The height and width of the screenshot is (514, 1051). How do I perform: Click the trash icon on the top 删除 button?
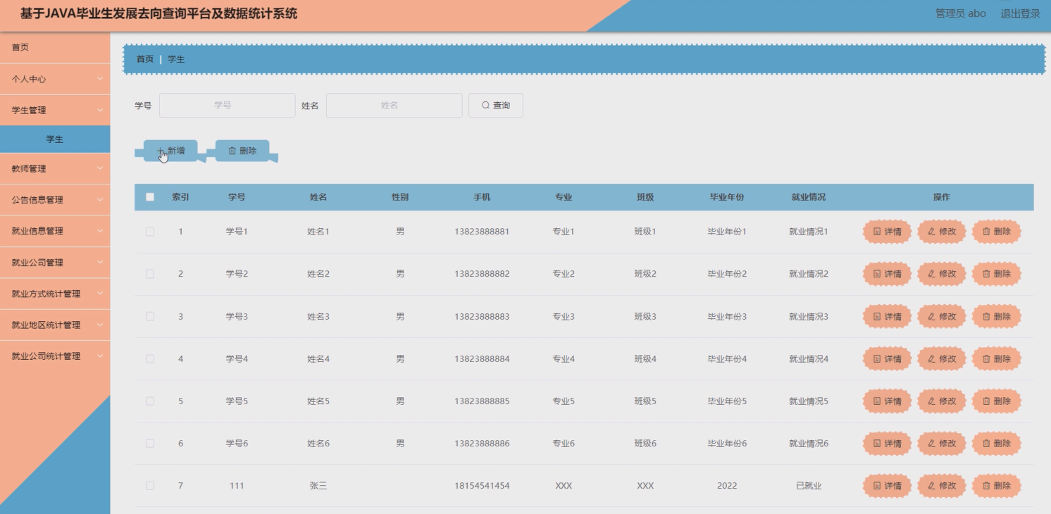[x=232, y=150]
